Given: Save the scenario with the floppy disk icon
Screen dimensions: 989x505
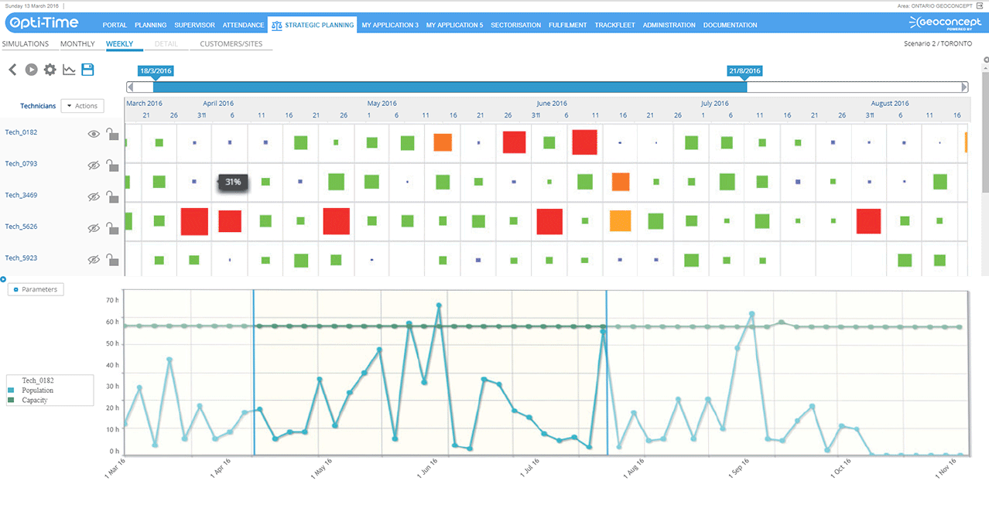Looking at the screenshot, I should (x=87, y=70).
